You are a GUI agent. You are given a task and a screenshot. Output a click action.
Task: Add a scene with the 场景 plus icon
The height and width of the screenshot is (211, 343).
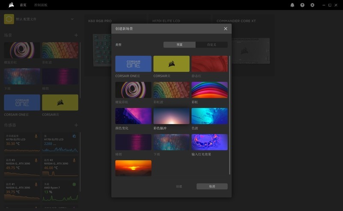[x=76, y=35]
